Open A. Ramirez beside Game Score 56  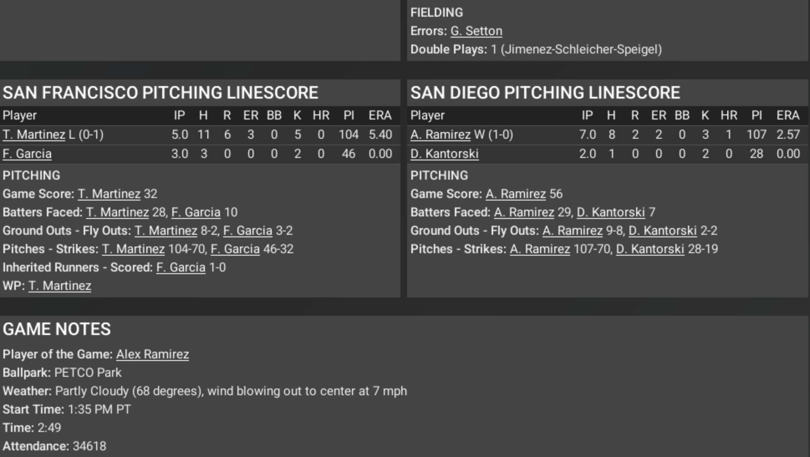515,194
